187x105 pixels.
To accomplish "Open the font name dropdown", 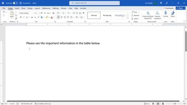I will pyautogui.click(x=34, y=13).
